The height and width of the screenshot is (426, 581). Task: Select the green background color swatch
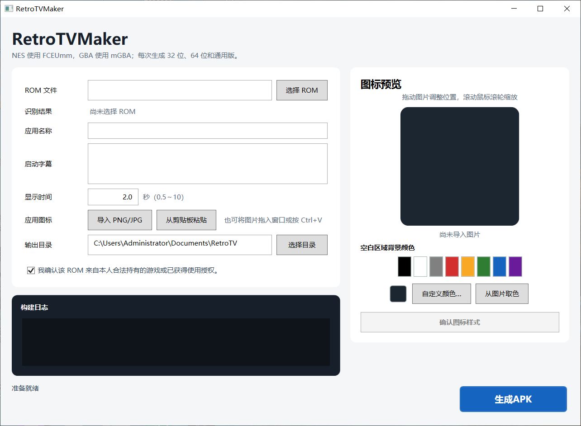click(484, 266)
